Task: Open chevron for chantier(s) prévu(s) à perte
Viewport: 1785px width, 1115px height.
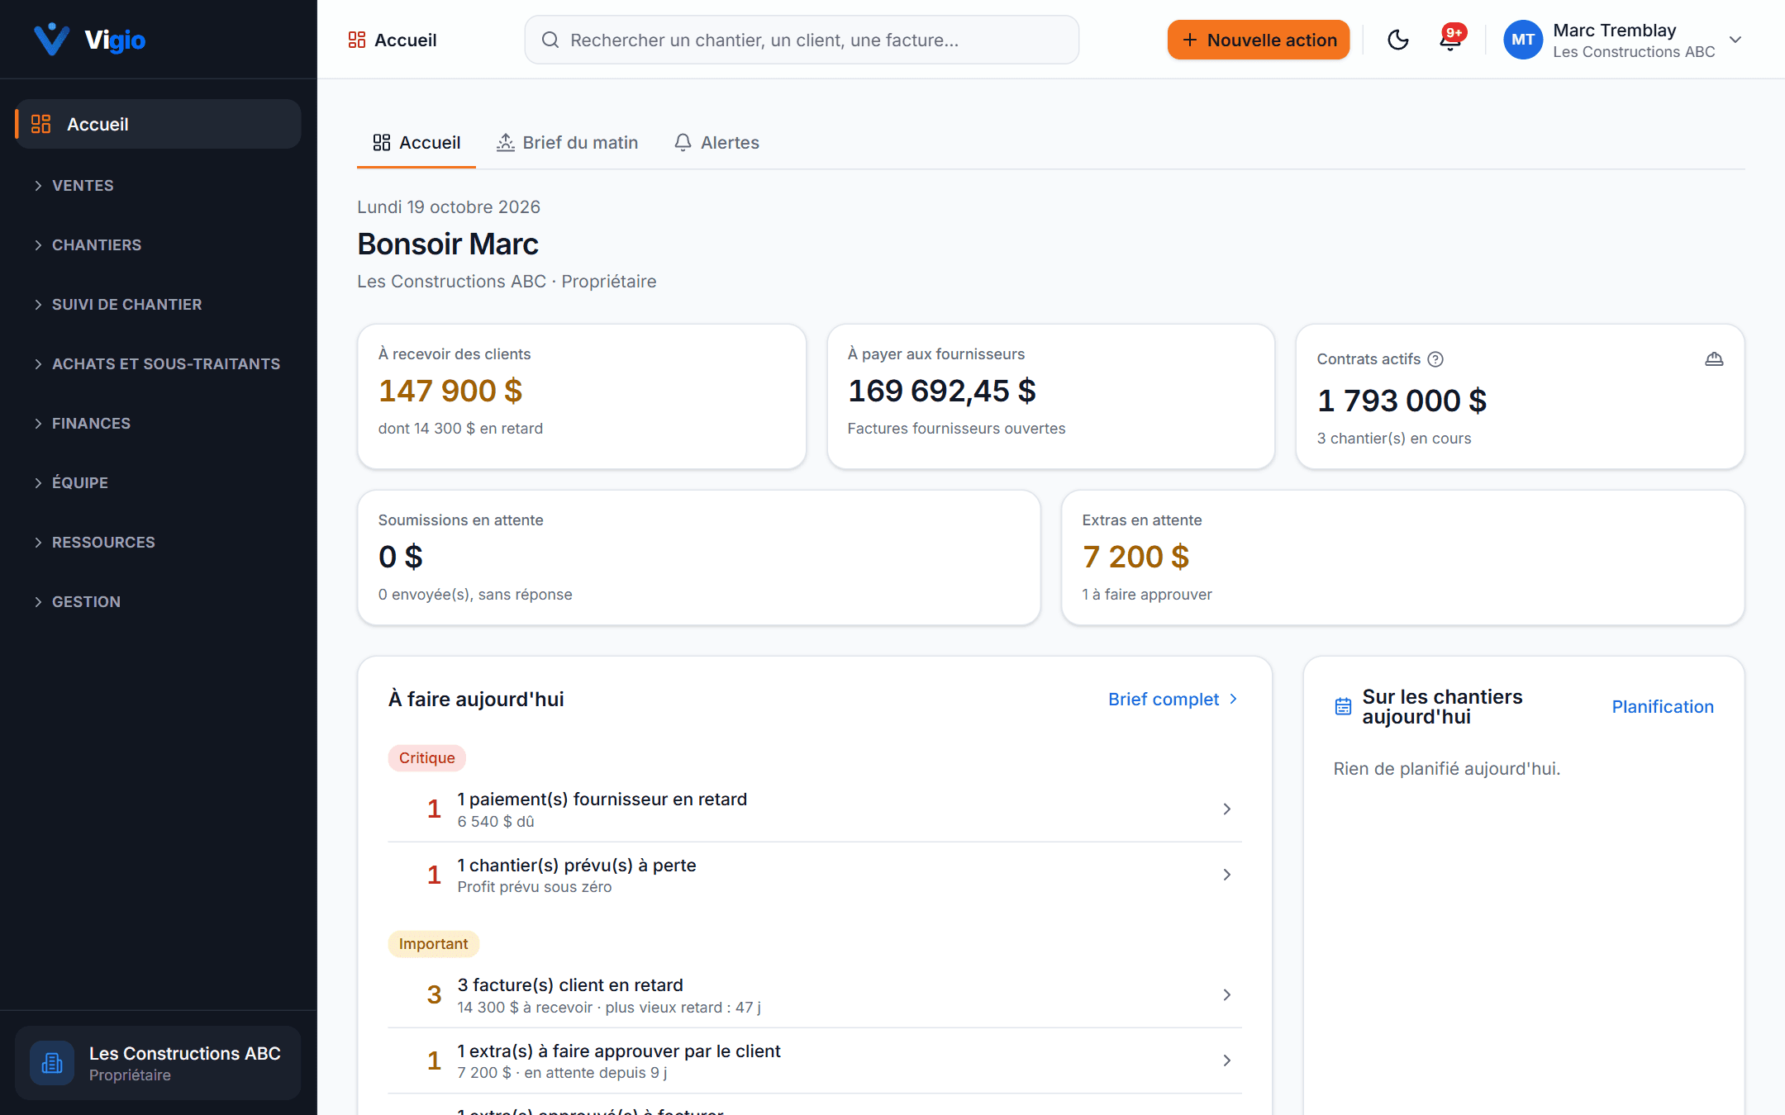Action: 1227,875
